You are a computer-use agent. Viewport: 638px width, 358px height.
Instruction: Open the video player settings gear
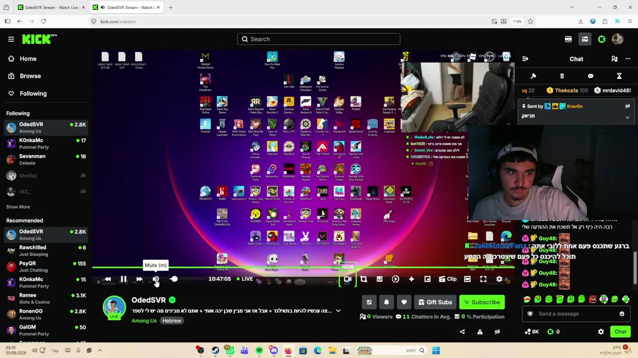click(499, 279)
